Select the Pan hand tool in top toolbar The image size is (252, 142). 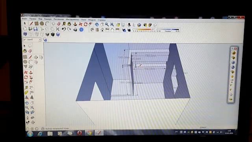point(102,24)
